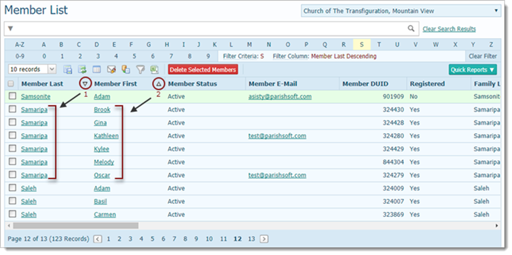
Task: Click DUID value 844304
Action: pyautogui.click(x=393, y=162)
